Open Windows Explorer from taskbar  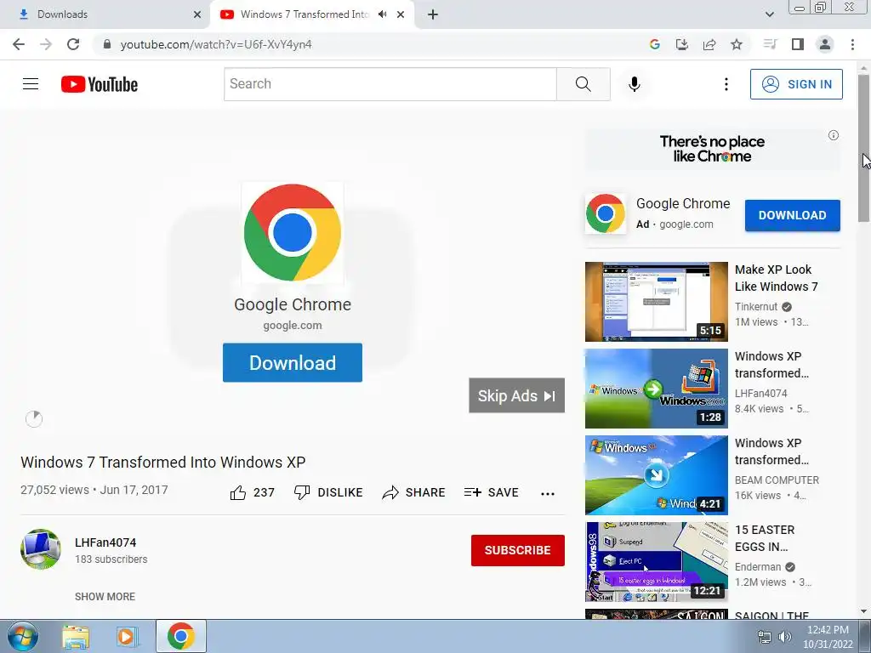pyautogui.click(x=76, y=636)
